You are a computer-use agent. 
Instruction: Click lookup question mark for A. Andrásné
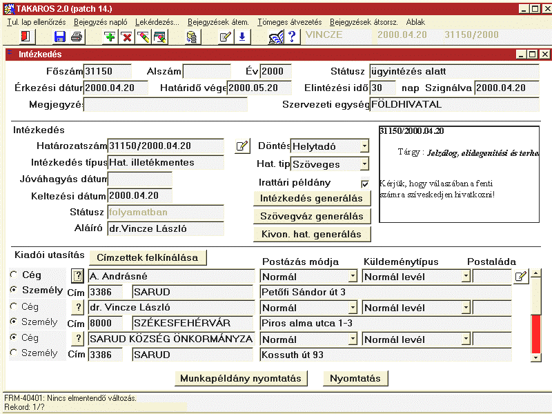point(78,276)
